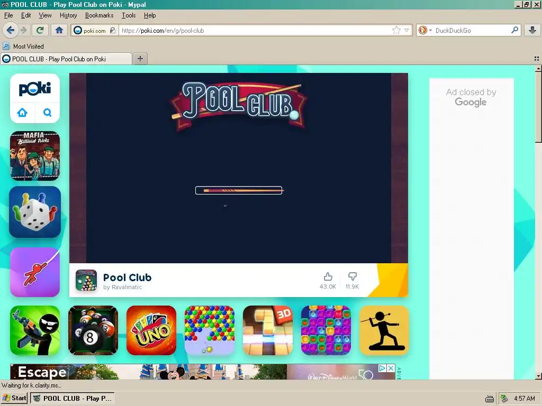
Task: Click the Escape Disney banner ad
Action: click(x=203, y=372)
